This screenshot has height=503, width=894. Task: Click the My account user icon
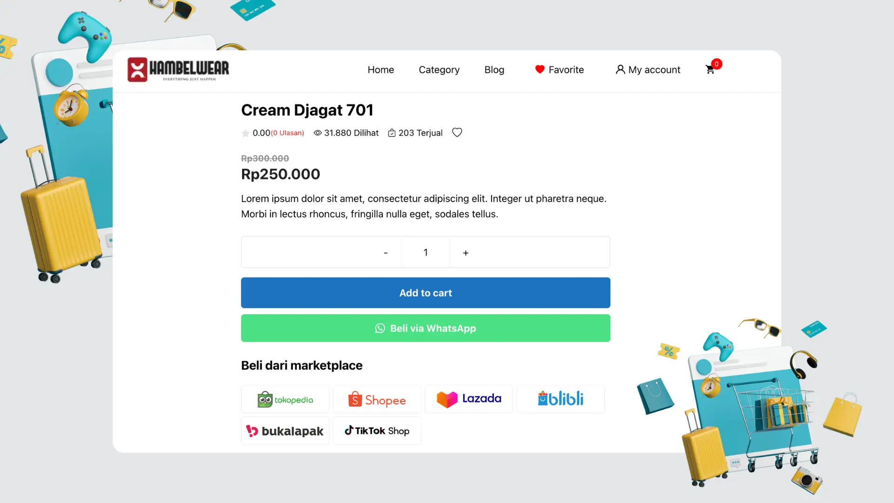620,69
